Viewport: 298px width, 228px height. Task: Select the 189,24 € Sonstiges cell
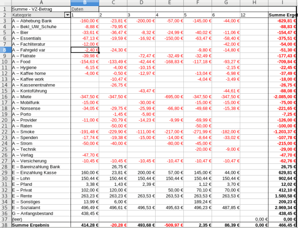click(x=197, y=202)
